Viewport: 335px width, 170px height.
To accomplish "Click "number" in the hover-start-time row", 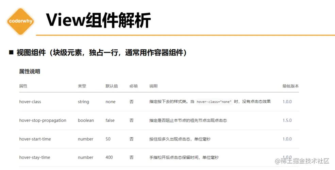I will pyautogui.click(x=85, y=139).
